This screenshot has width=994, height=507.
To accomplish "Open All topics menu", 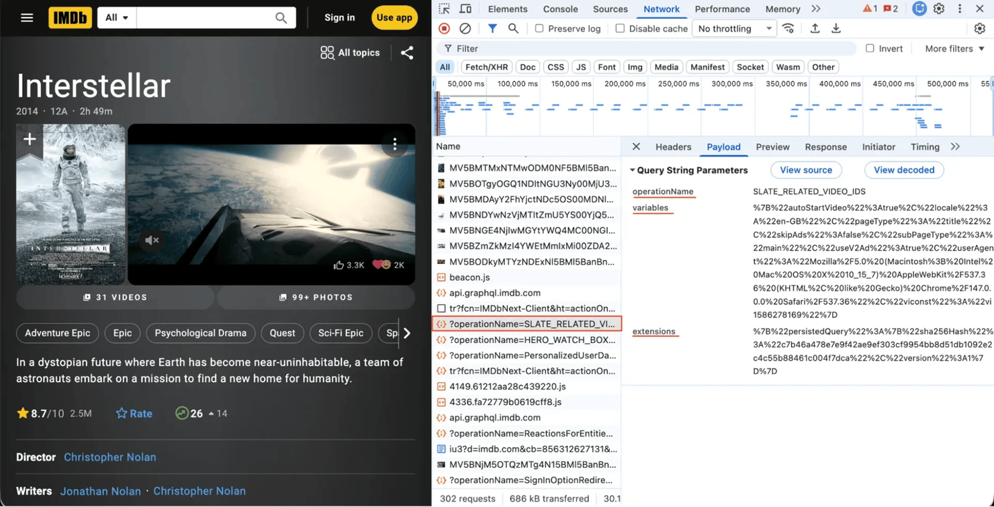I will [x=350, y=52].
